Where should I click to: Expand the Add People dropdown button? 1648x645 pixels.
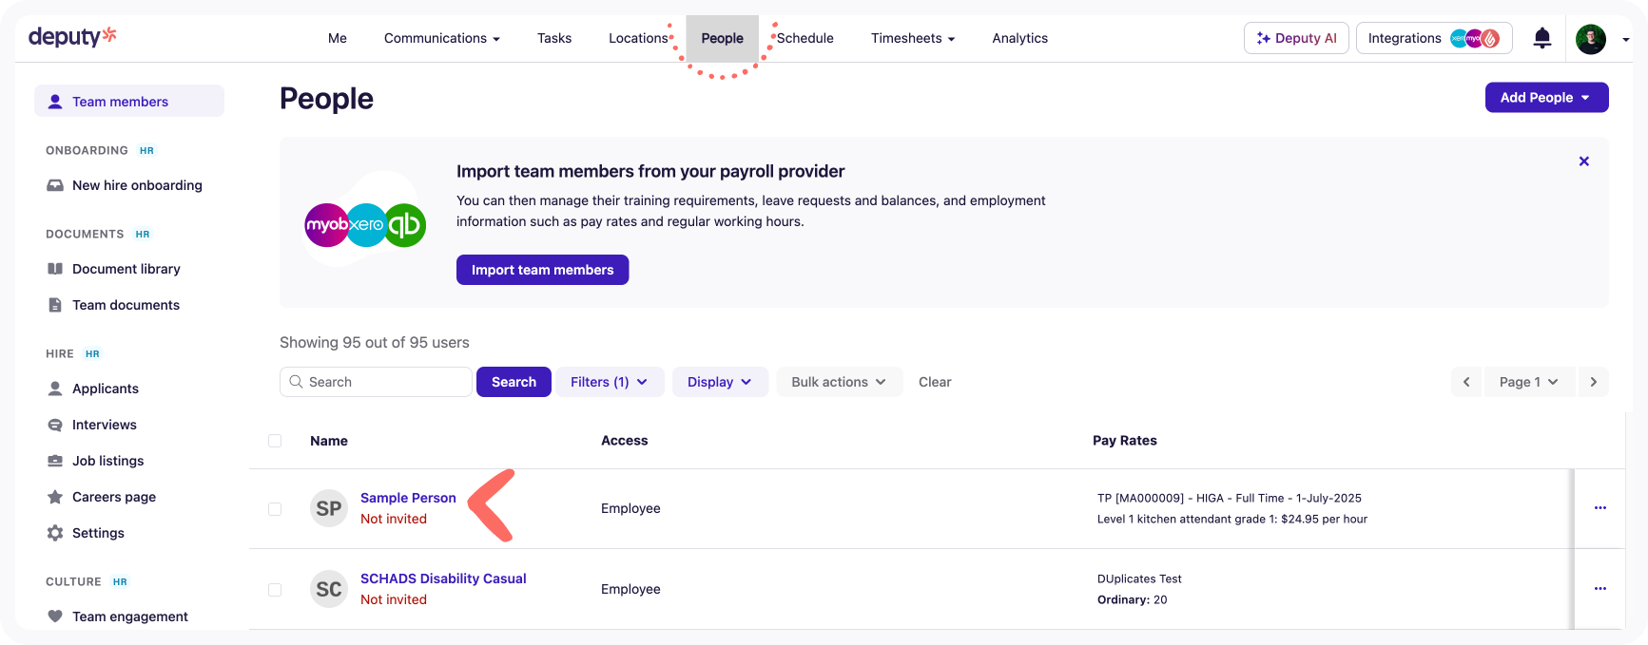coord(1545,98)
